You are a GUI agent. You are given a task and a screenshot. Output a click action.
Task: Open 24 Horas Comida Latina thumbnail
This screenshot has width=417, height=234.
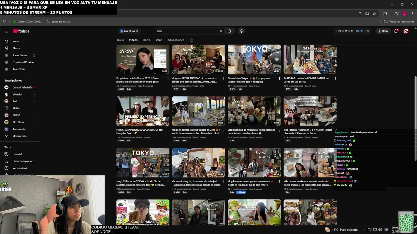tap(310, 59)
